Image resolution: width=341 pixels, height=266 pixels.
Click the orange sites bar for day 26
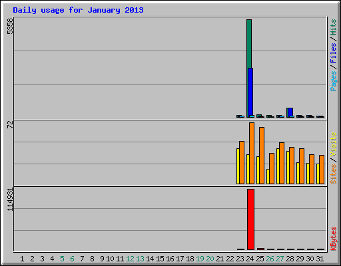coord(272,168)
